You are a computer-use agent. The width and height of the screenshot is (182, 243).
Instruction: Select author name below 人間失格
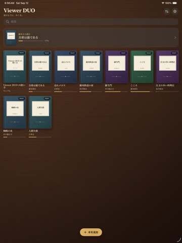(x=31, y=134)
